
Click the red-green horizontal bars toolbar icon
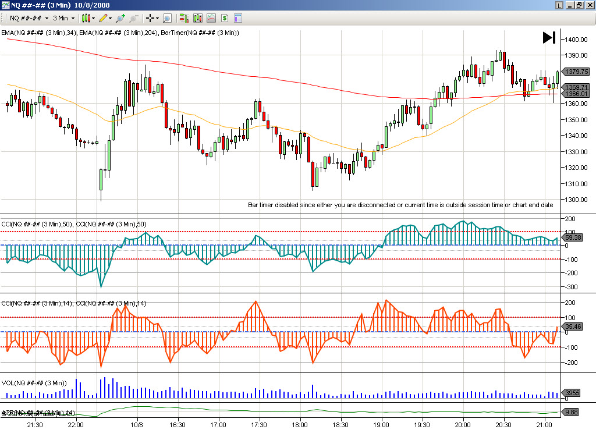pos(183,18)
